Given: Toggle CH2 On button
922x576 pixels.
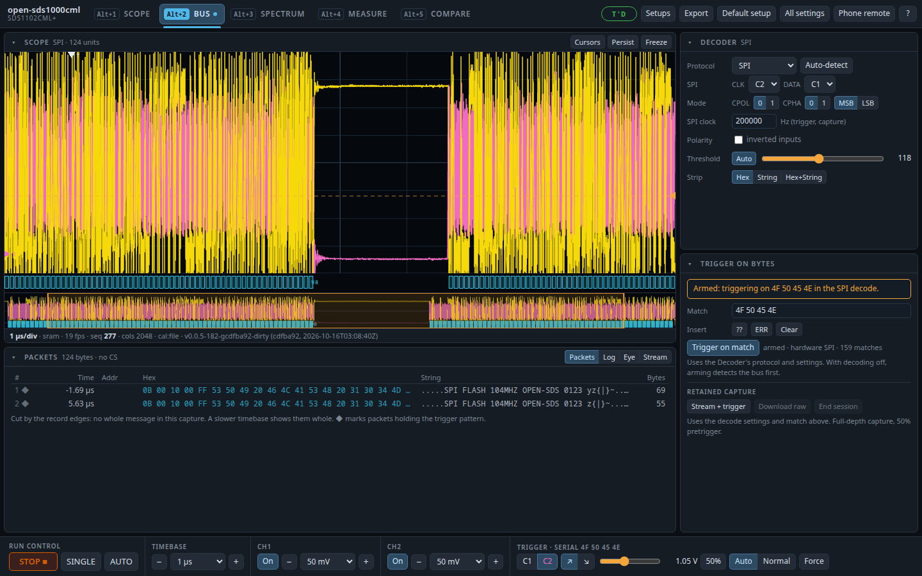Looking at the screenshot, I should coord(398,561).
